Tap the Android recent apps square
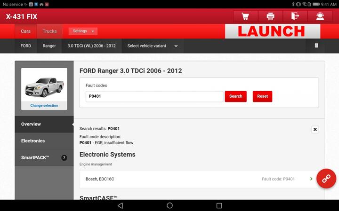The height and width of the screenshot is (211, 339). point(219,205)
